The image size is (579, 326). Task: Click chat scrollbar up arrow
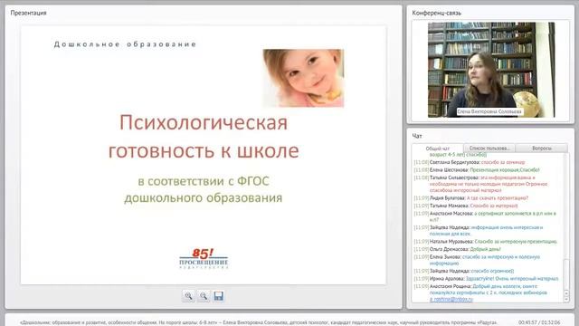point(566,292)
